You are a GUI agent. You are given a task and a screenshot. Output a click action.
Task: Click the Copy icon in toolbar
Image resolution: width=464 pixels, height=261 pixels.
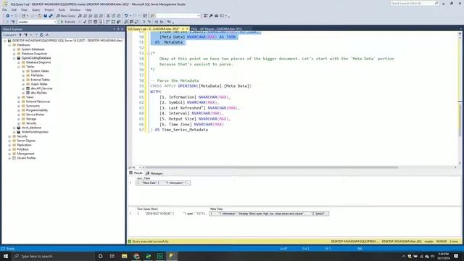click(113, 16)
